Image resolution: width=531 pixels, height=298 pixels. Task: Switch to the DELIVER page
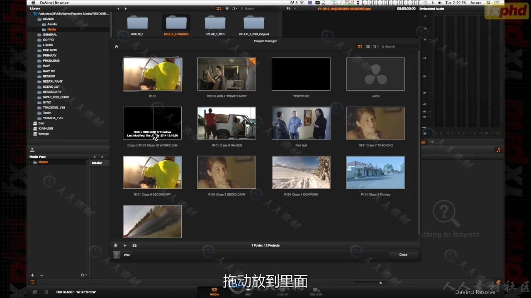[316, 292]
